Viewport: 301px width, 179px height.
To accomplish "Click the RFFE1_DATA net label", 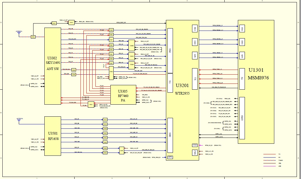I will point(219,137).
